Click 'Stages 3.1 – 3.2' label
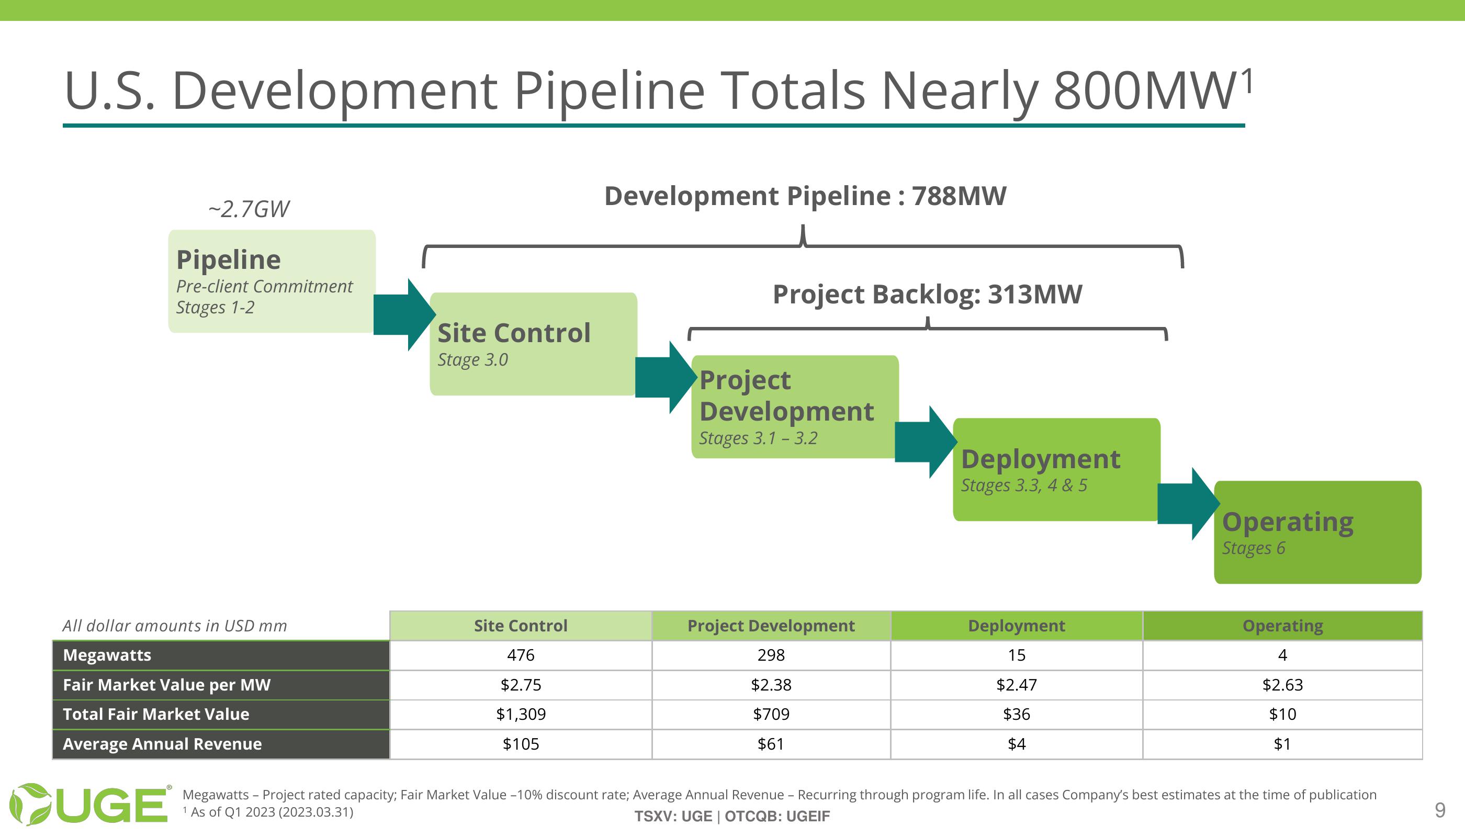 [x=758, y=438]
